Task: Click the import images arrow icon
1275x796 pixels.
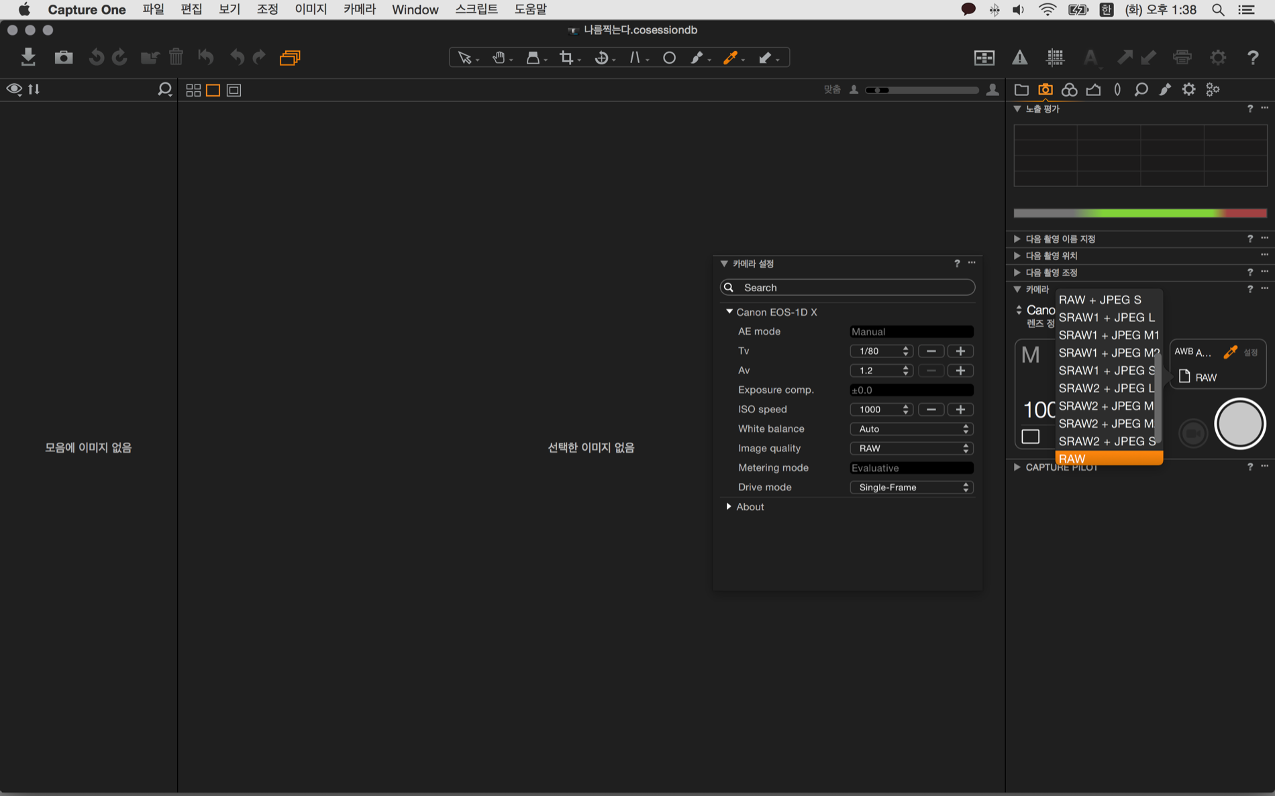Action: pos(28,57)
